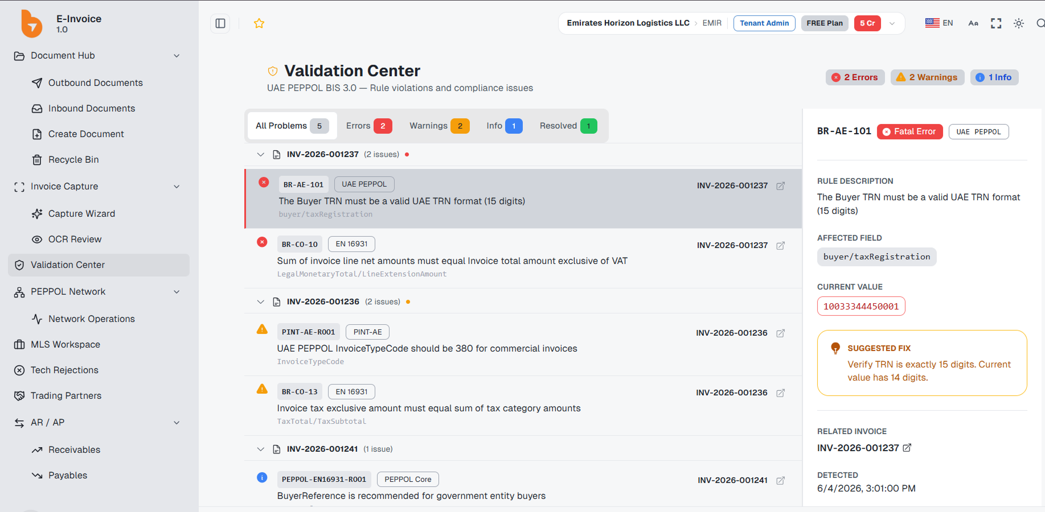Open Inbound Documents
1045x512 pixels.
pyautogui.click(x=91, y=109)
